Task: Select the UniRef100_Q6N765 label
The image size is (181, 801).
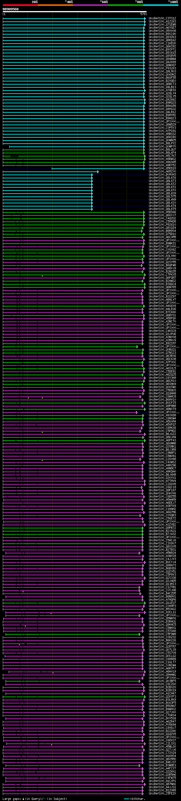Action: tap(162, 287)
